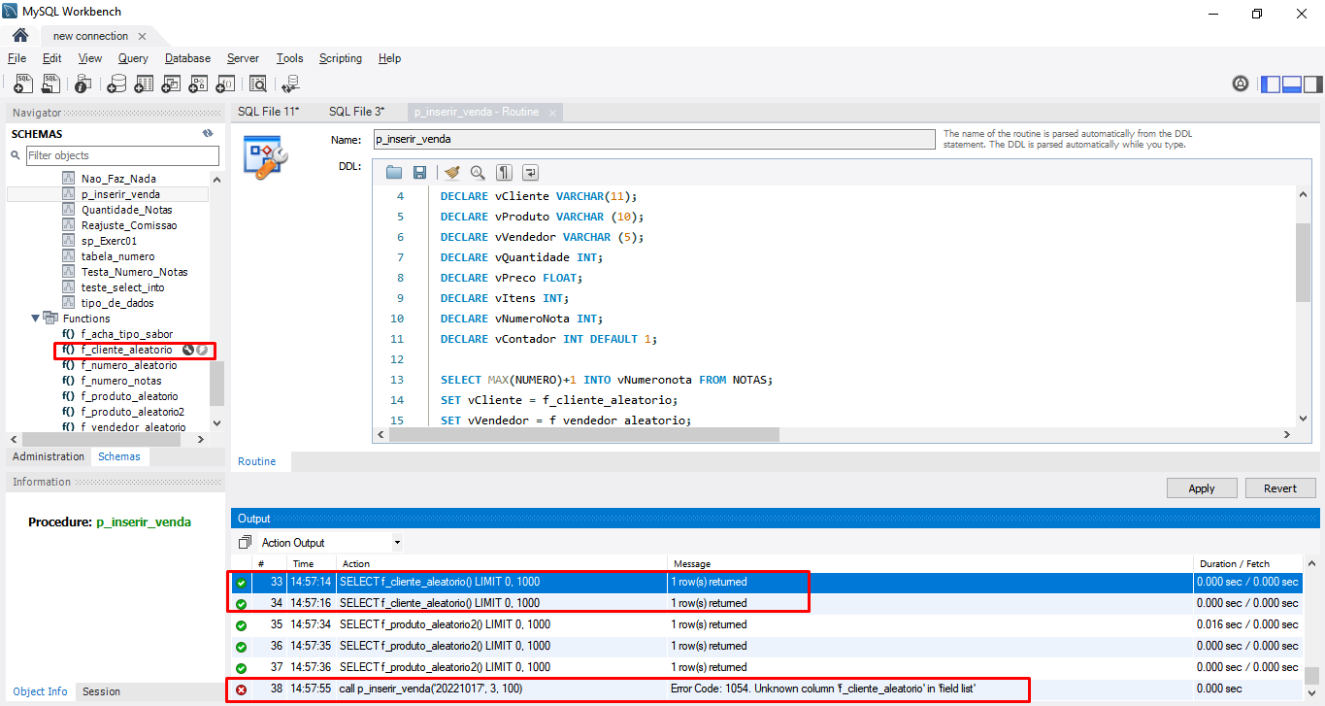Select output row 35 f_produto_aleatorio2 query
The height and width of the screenshot is (706, 1325).
766,624
